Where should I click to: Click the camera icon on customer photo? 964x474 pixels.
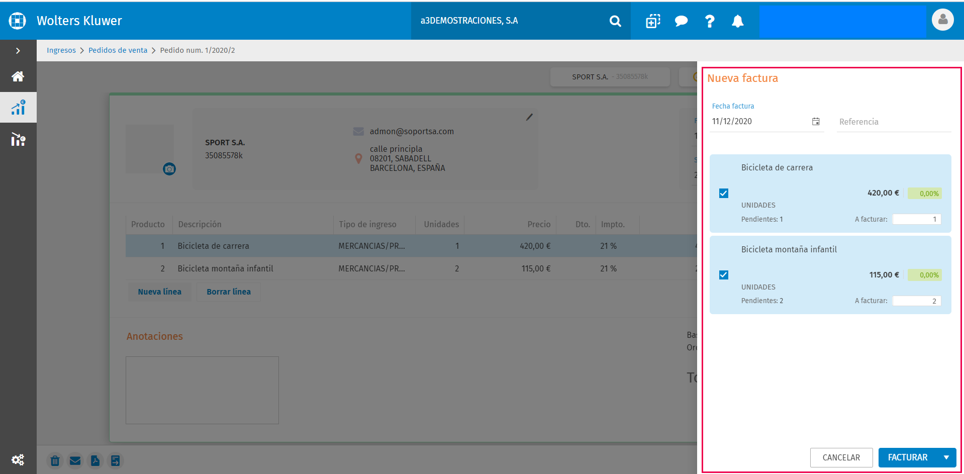pos(169,169)
